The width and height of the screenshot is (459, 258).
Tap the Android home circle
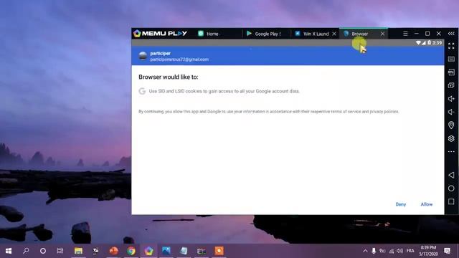point(451,188)
